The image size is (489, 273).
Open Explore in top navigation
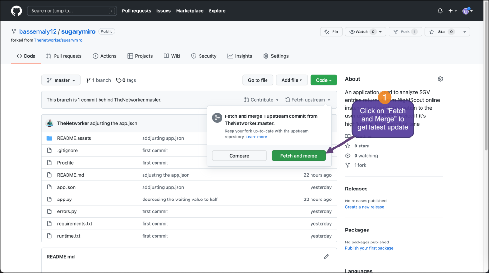tap(217, 11)
